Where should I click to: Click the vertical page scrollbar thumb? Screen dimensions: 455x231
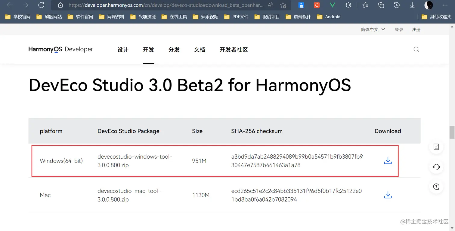click(x=452, y=132)
